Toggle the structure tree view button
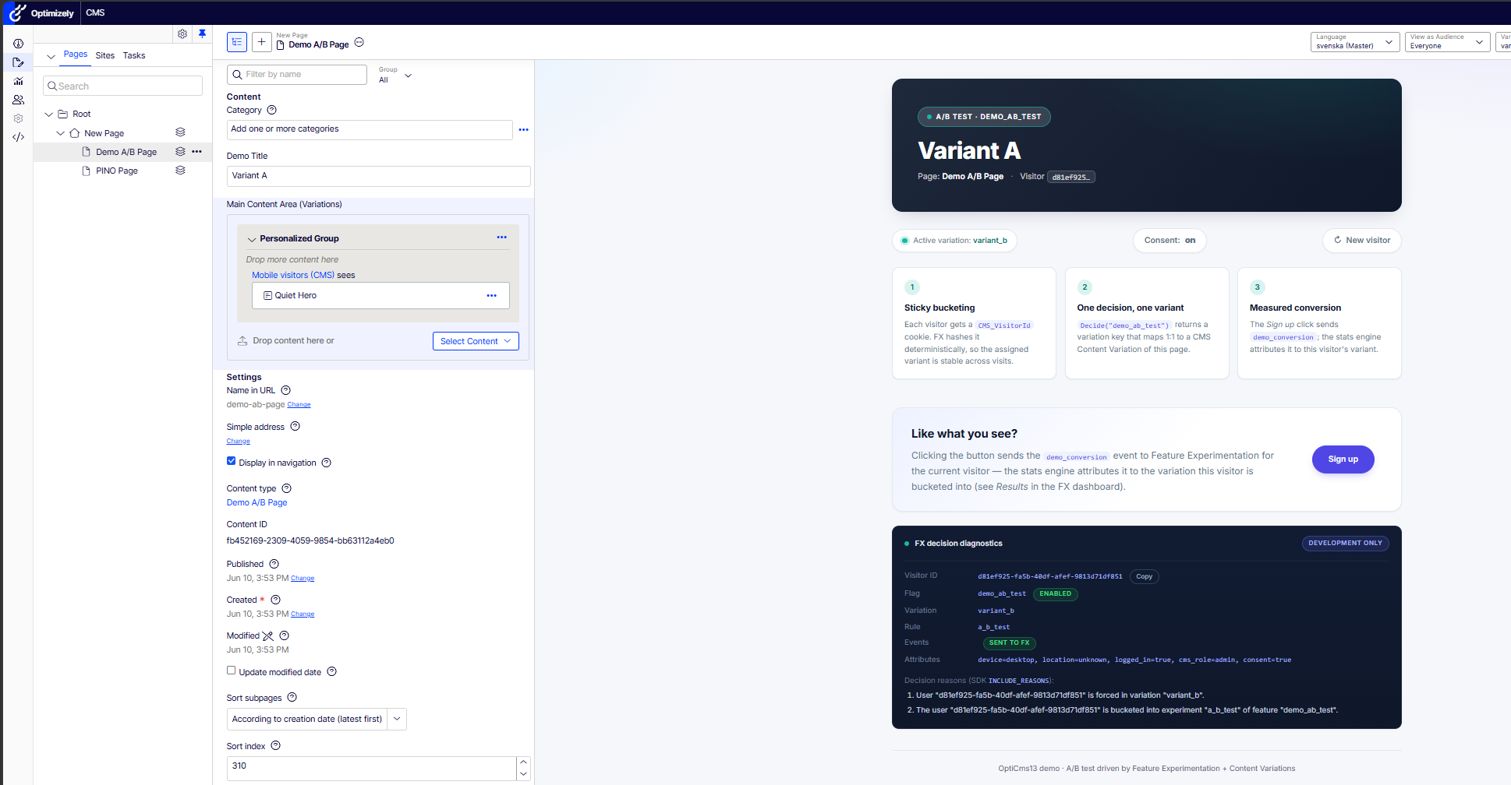 click(x=237, y=42)
